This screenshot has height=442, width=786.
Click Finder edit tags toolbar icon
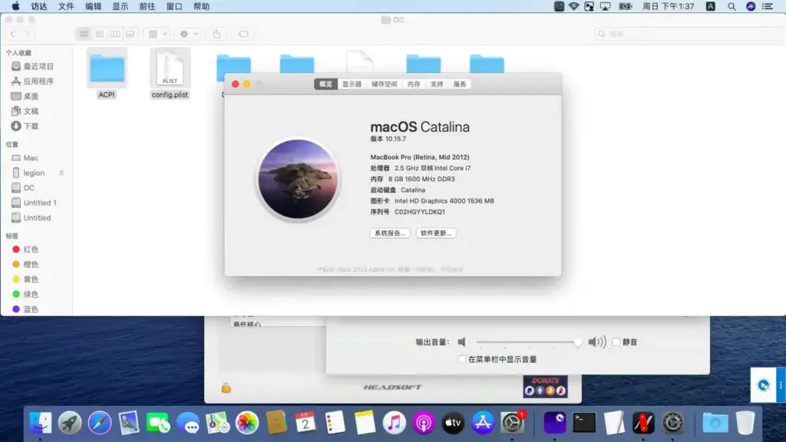click(243, 34)
